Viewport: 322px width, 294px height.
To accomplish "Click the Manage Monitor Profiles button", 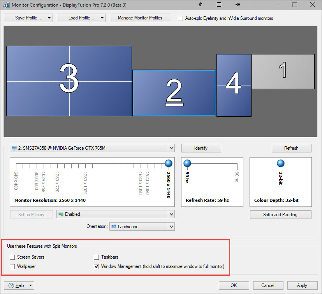I will tap(140, 18).
